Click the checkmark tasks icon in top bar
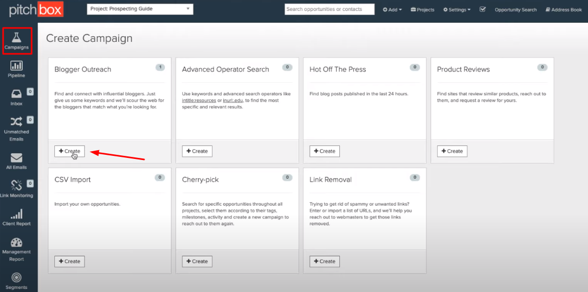This screenshot has width=588, height=292. pyautogui.click(x=483, y=9)
